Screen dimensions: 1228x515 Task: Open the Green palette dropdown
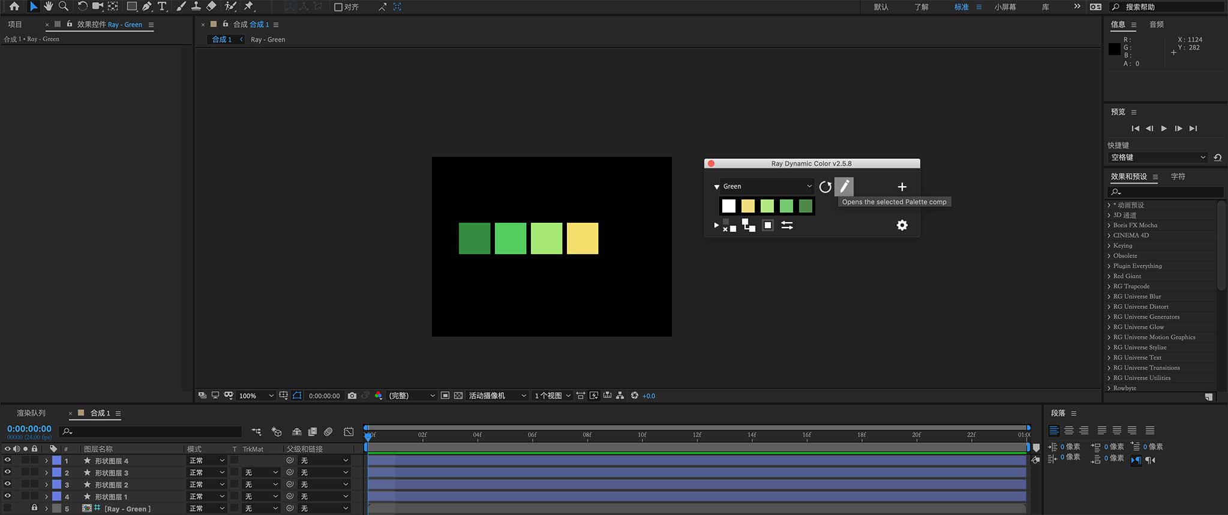point(767,186)
